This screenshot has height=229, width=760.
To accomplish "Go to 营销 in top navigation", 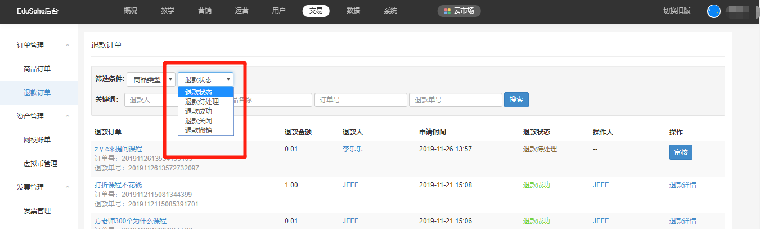I will 205,11.
